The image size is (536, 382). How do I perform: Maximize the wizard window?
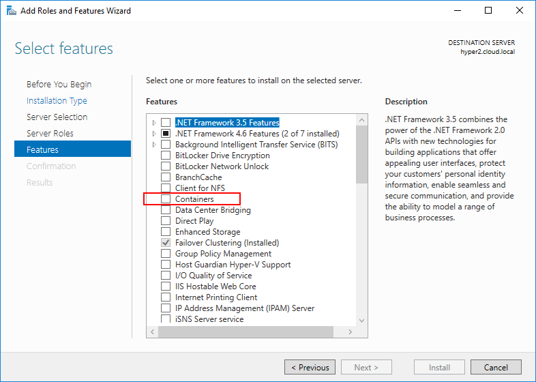pyautogui.click(x=488, y=11)
